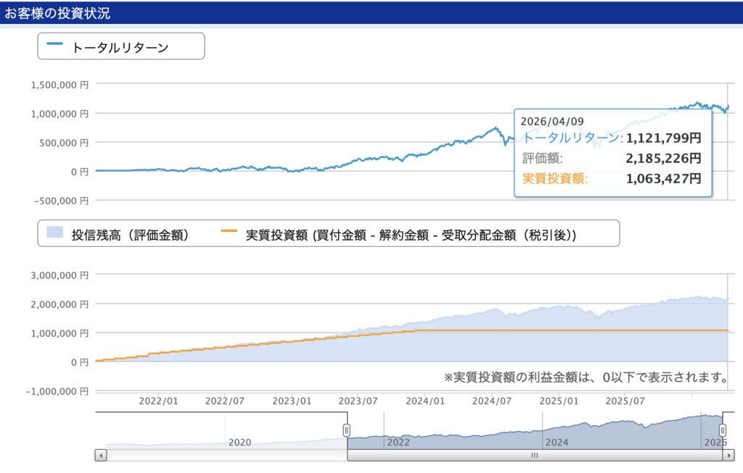
Task: Click the left range navigator handle
Action: pyautogui.click(x=347, y=430)
